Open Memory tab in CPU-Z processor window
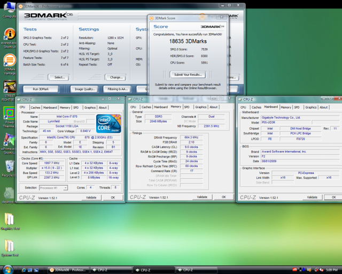Viewport: 342px width, 274px height. [x=65, y=108]
